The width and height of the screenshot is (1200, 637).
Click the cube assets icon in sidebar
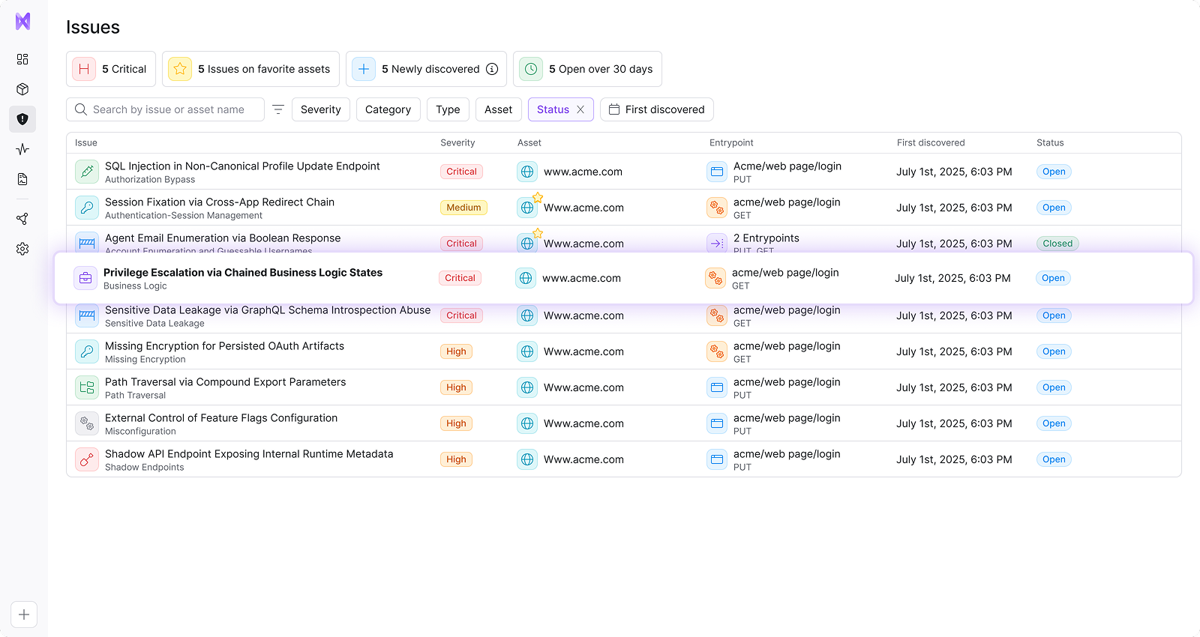22,89
